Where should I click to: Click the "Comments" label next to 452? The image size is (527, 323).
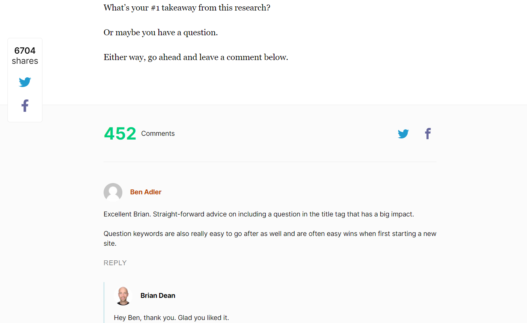point(158,134)
